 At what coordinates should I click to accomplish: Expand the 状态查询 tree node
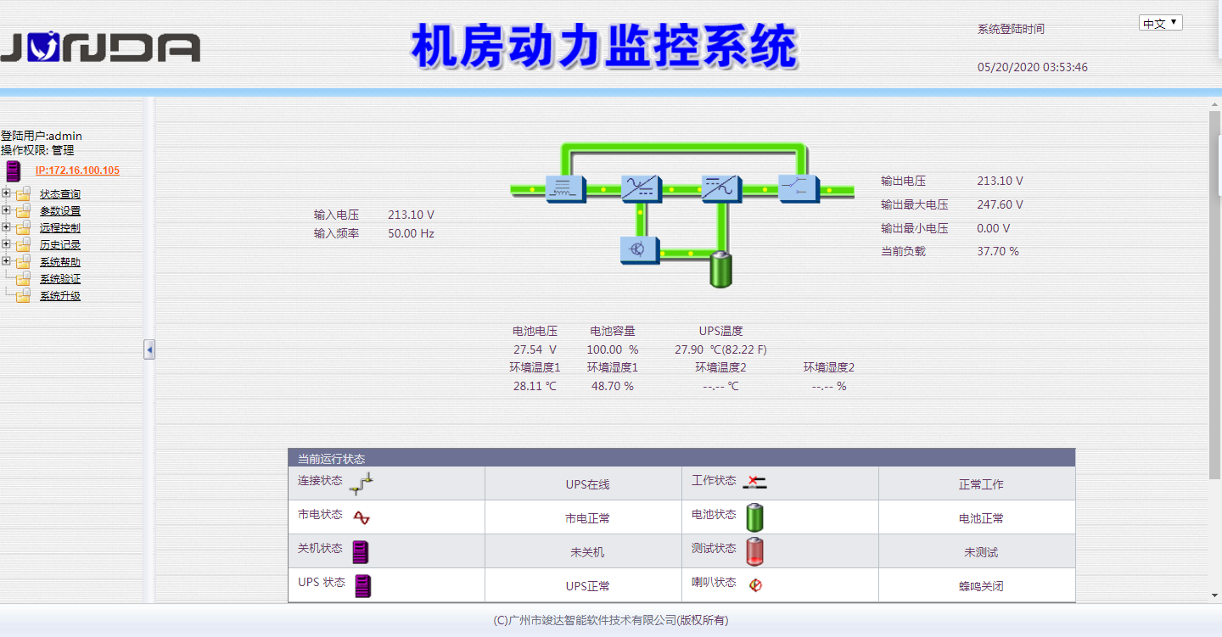[5, 193]
